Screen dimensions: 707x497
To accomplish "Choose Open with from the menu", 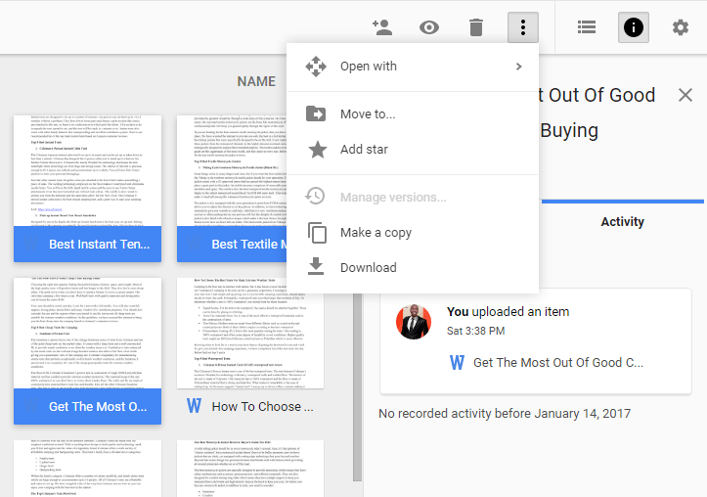I will click(x=413, y=67).
